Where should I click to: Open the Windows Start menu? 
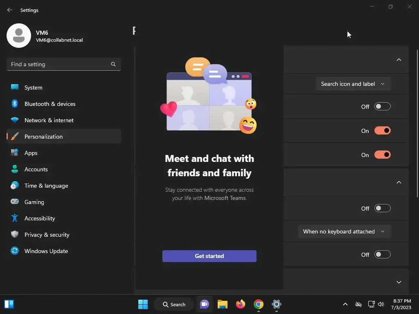coord(143,304)
